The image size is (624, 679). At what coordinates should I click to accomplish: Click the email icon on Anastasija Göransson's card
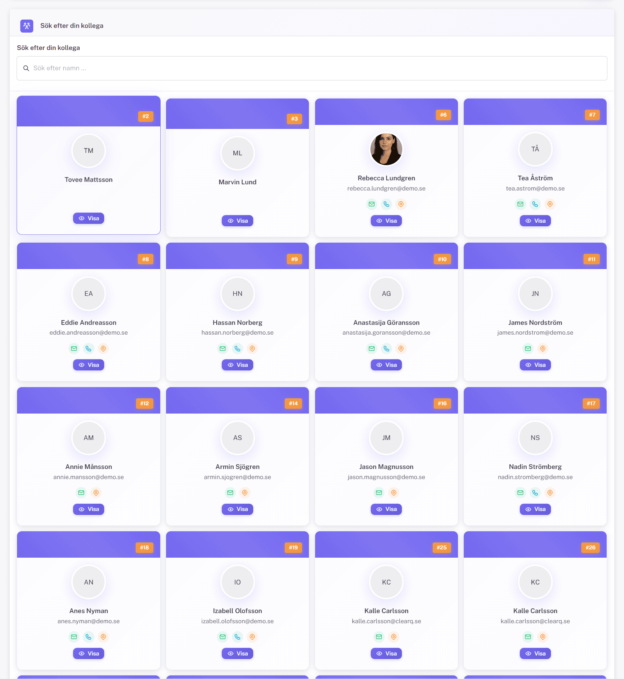372,348
